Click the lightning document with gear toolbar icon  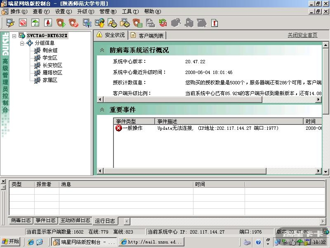coord(112,23)
